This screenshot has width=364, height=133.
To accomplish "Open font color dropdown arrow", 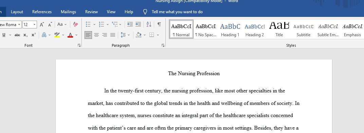I will pyautogui.click(x=76, y=35).
